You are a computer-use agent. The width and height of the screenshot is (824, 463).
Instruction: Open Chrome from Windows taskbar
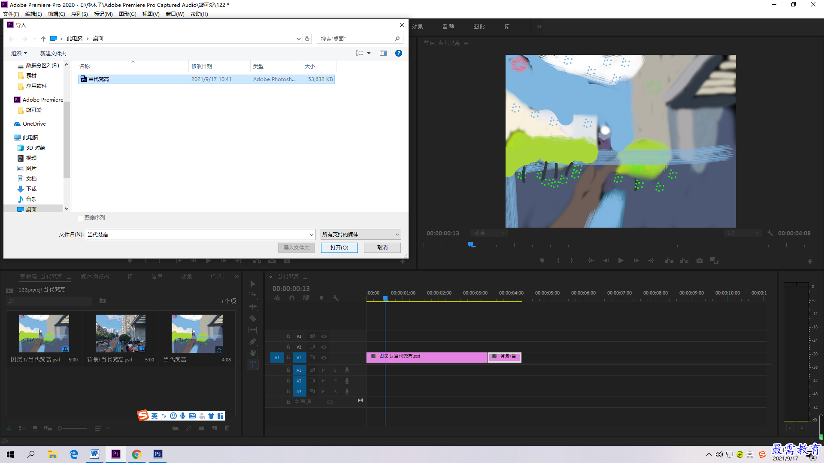click(136, 454)
